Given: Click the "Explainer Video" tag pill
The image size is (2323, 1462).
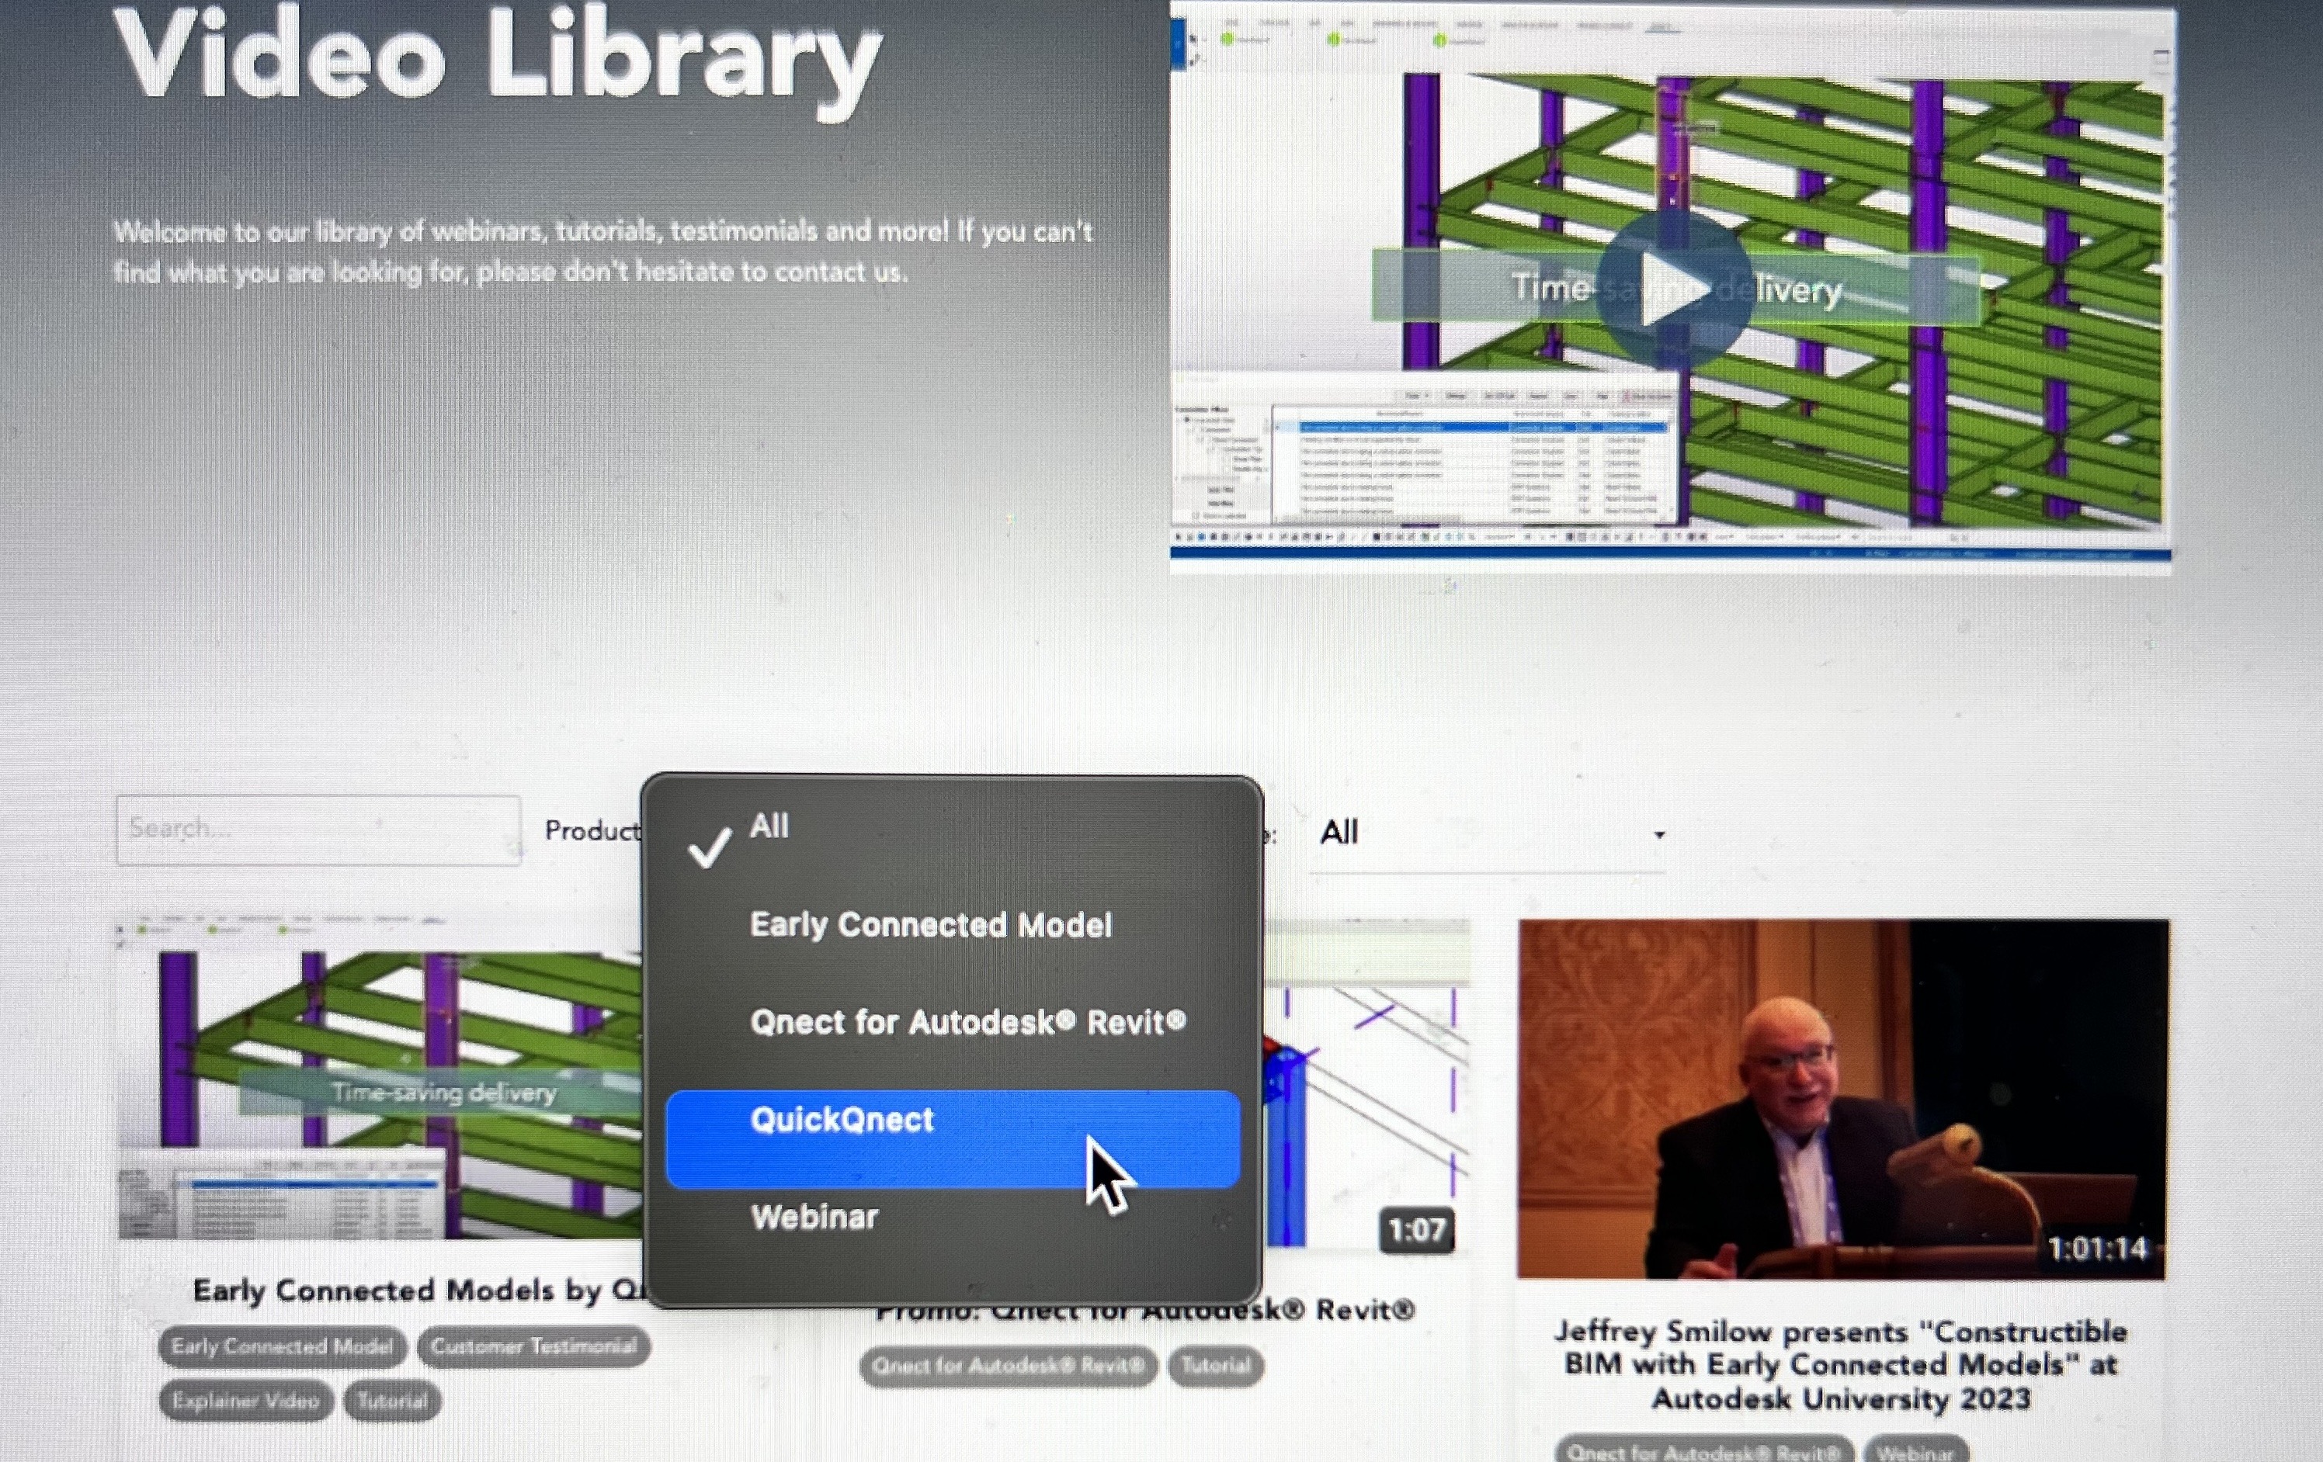Looking at the screenshot, I should click(245, 1400).
